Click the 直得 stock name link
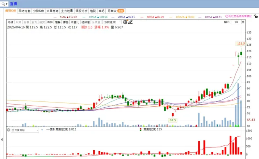 click(x=13, y=4)
